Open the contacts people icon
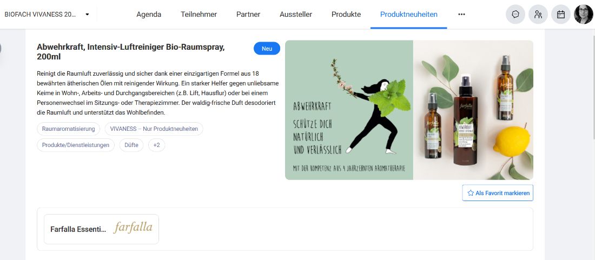 click(x=538, y=15)
